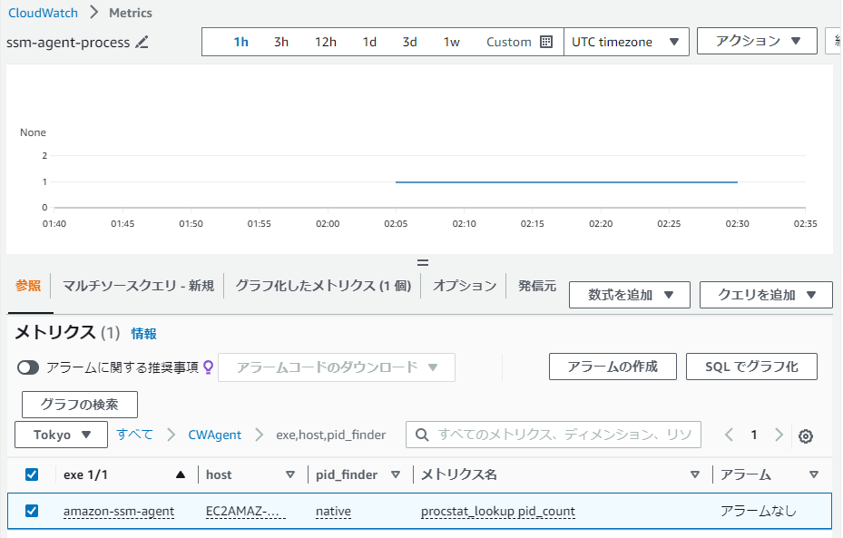Click the settings gear icon in the metrics pane
The height and width of the screenshot is (538, 843).
(x=805, y=435)
